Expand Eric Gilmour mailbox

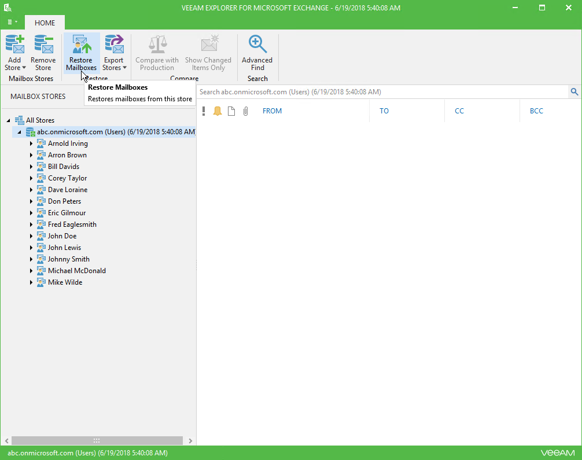pyautogui.click(x=31, y=213)
